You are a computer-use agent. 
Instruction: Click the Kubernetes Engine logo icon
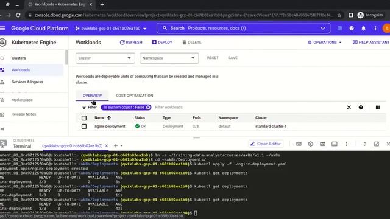pyautogui.click(x=2, y=43)
